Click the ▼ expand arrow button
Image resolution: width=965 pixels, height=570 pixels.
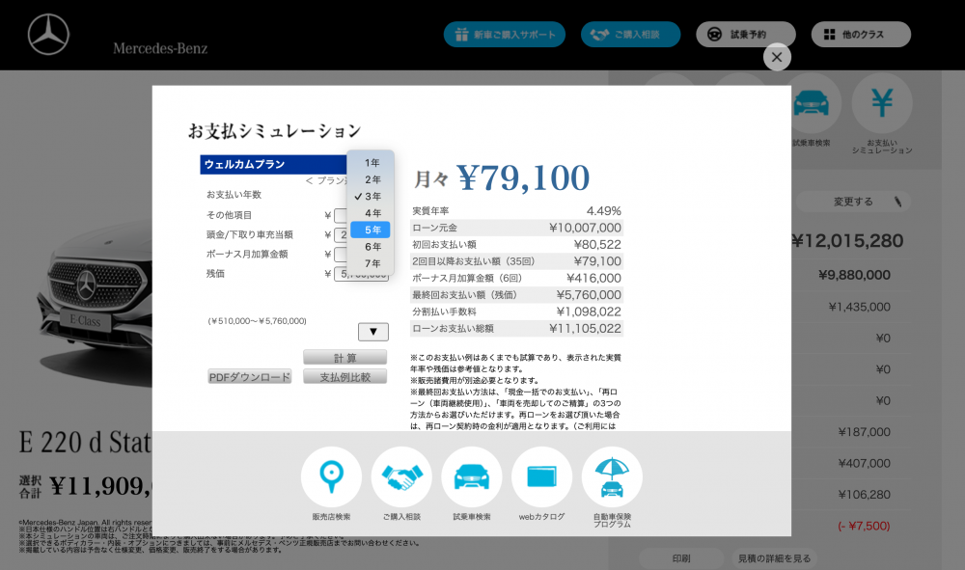372,332
